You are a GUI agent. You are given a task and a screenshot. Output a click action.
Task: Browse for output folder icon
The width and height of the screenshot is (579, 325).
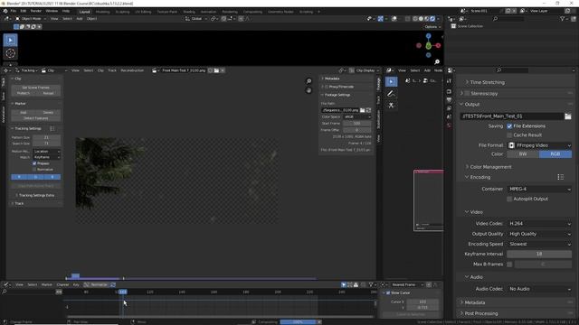[x=568, y=116]
